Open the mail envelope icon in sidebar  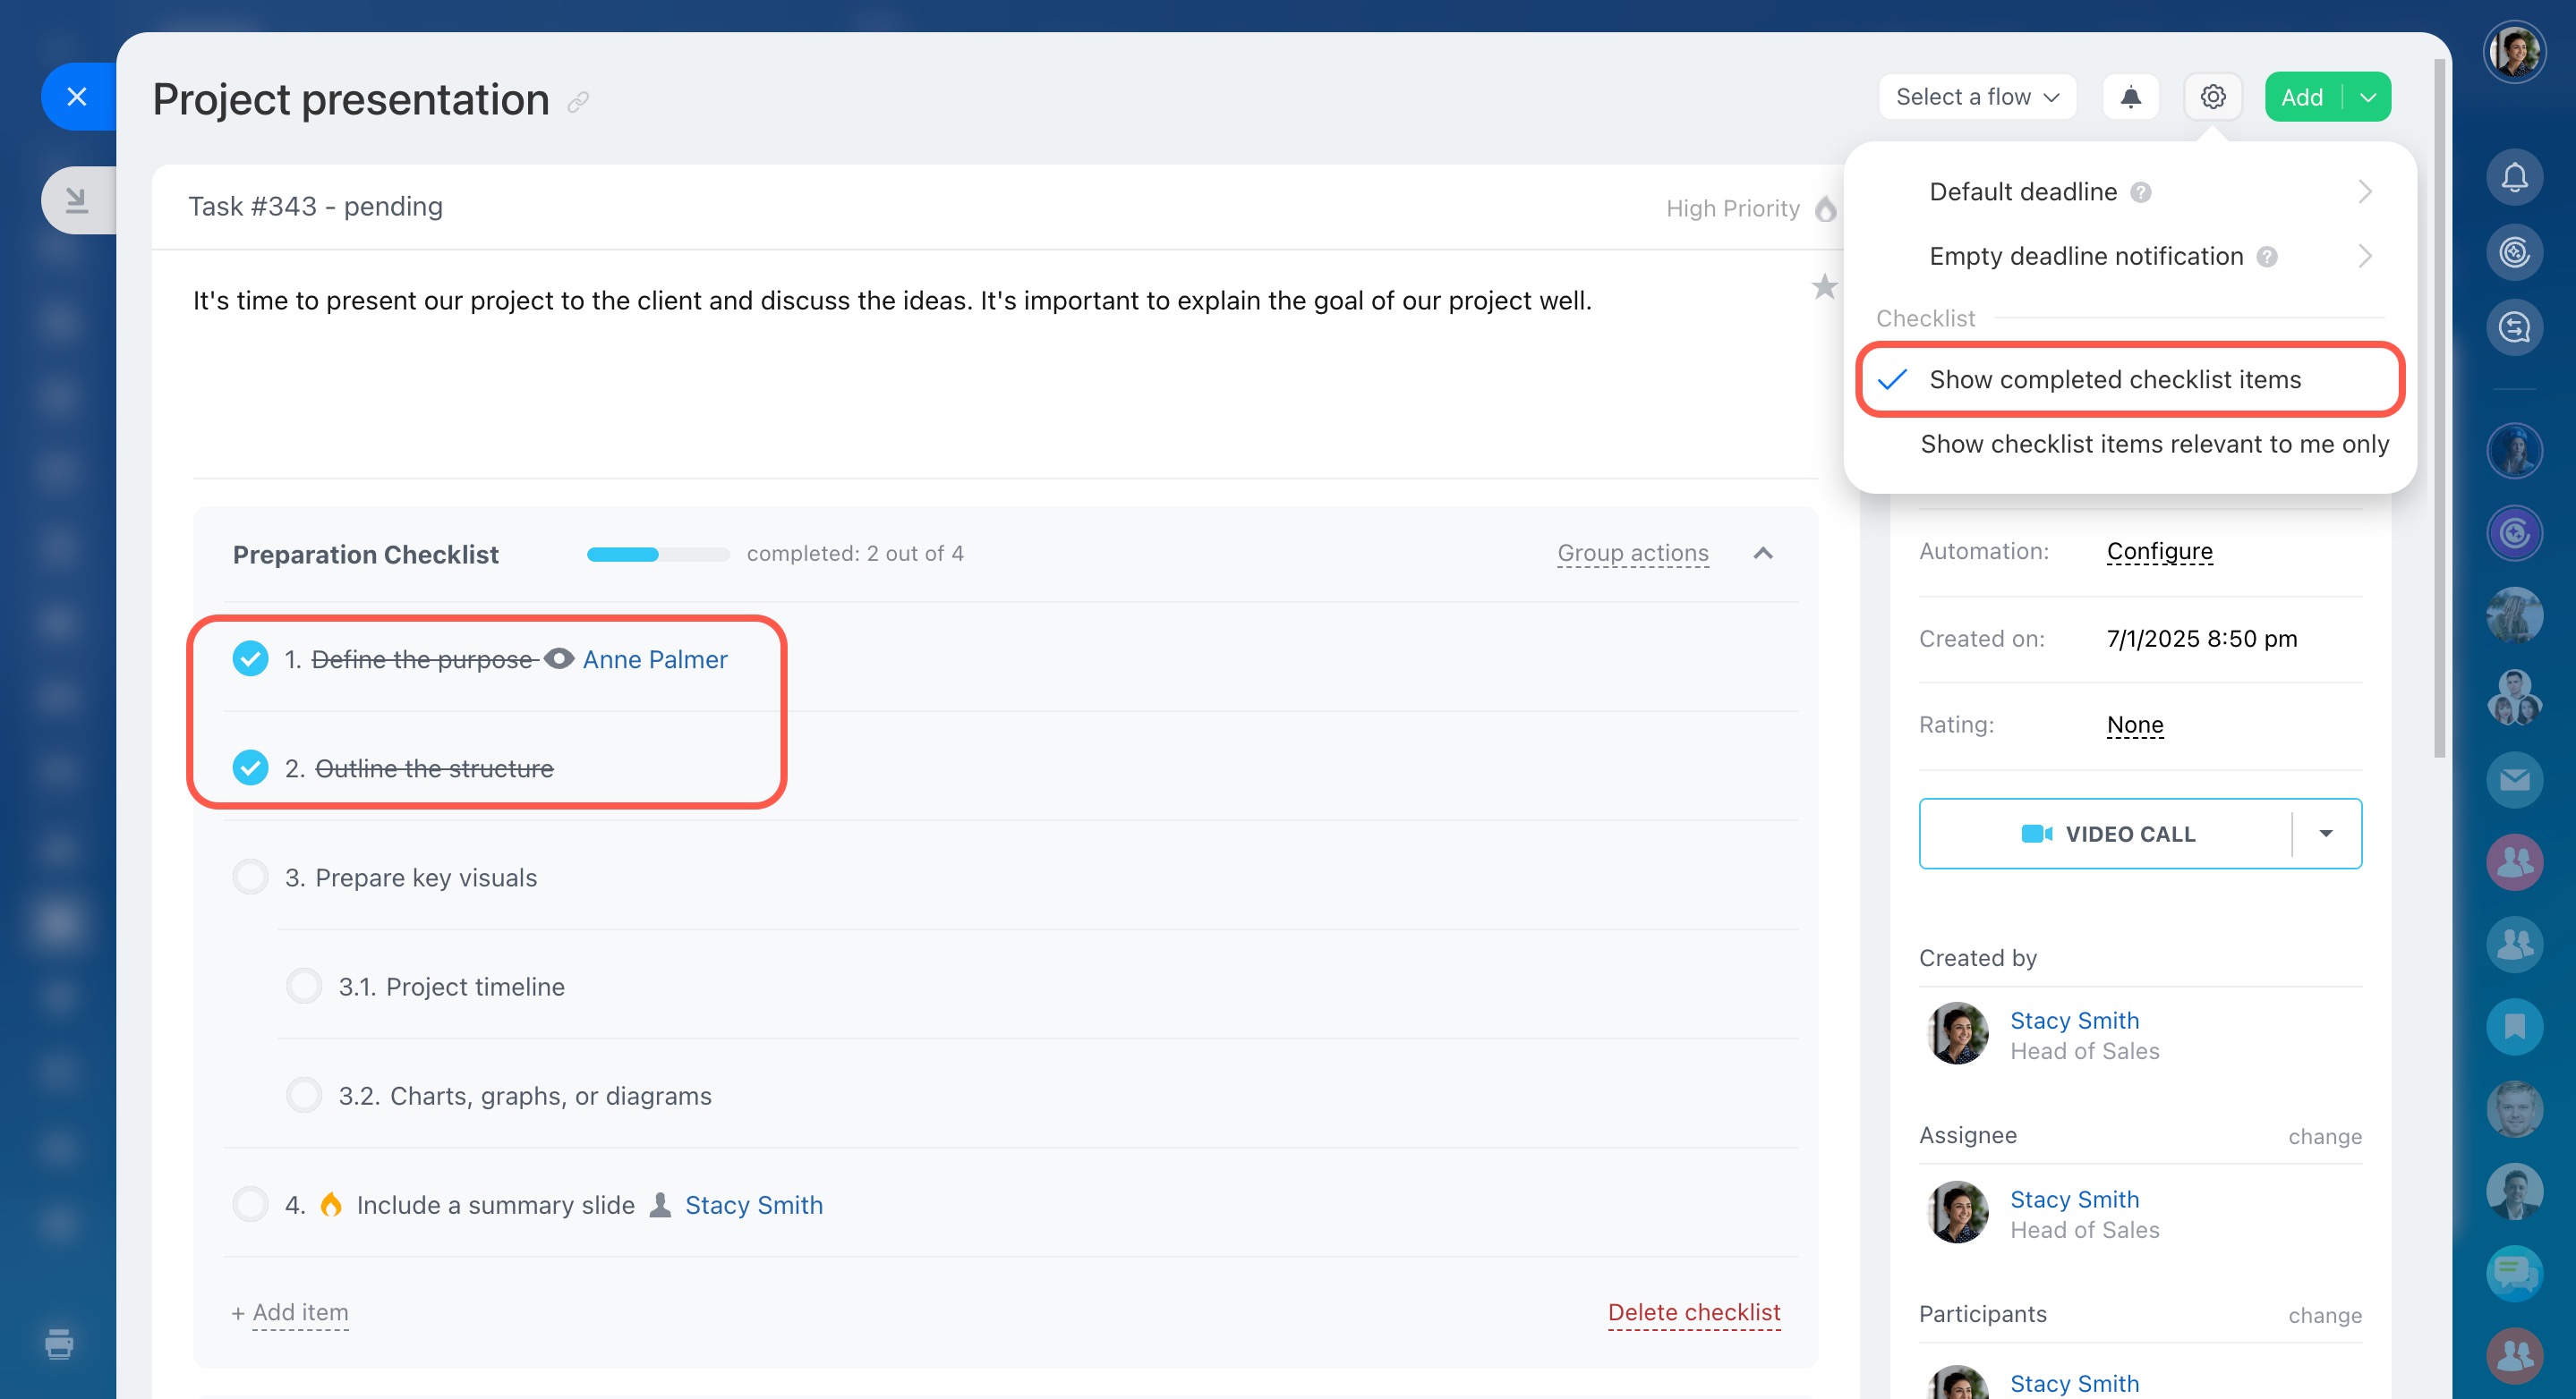point(2514,779)
